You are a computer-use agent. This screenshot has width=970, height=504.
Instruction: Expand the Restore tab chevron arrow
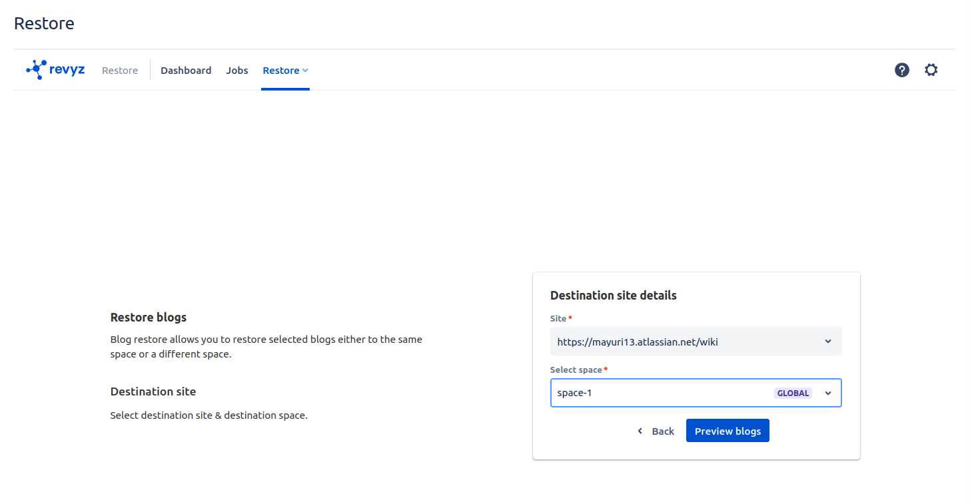(x=305, y=71)
